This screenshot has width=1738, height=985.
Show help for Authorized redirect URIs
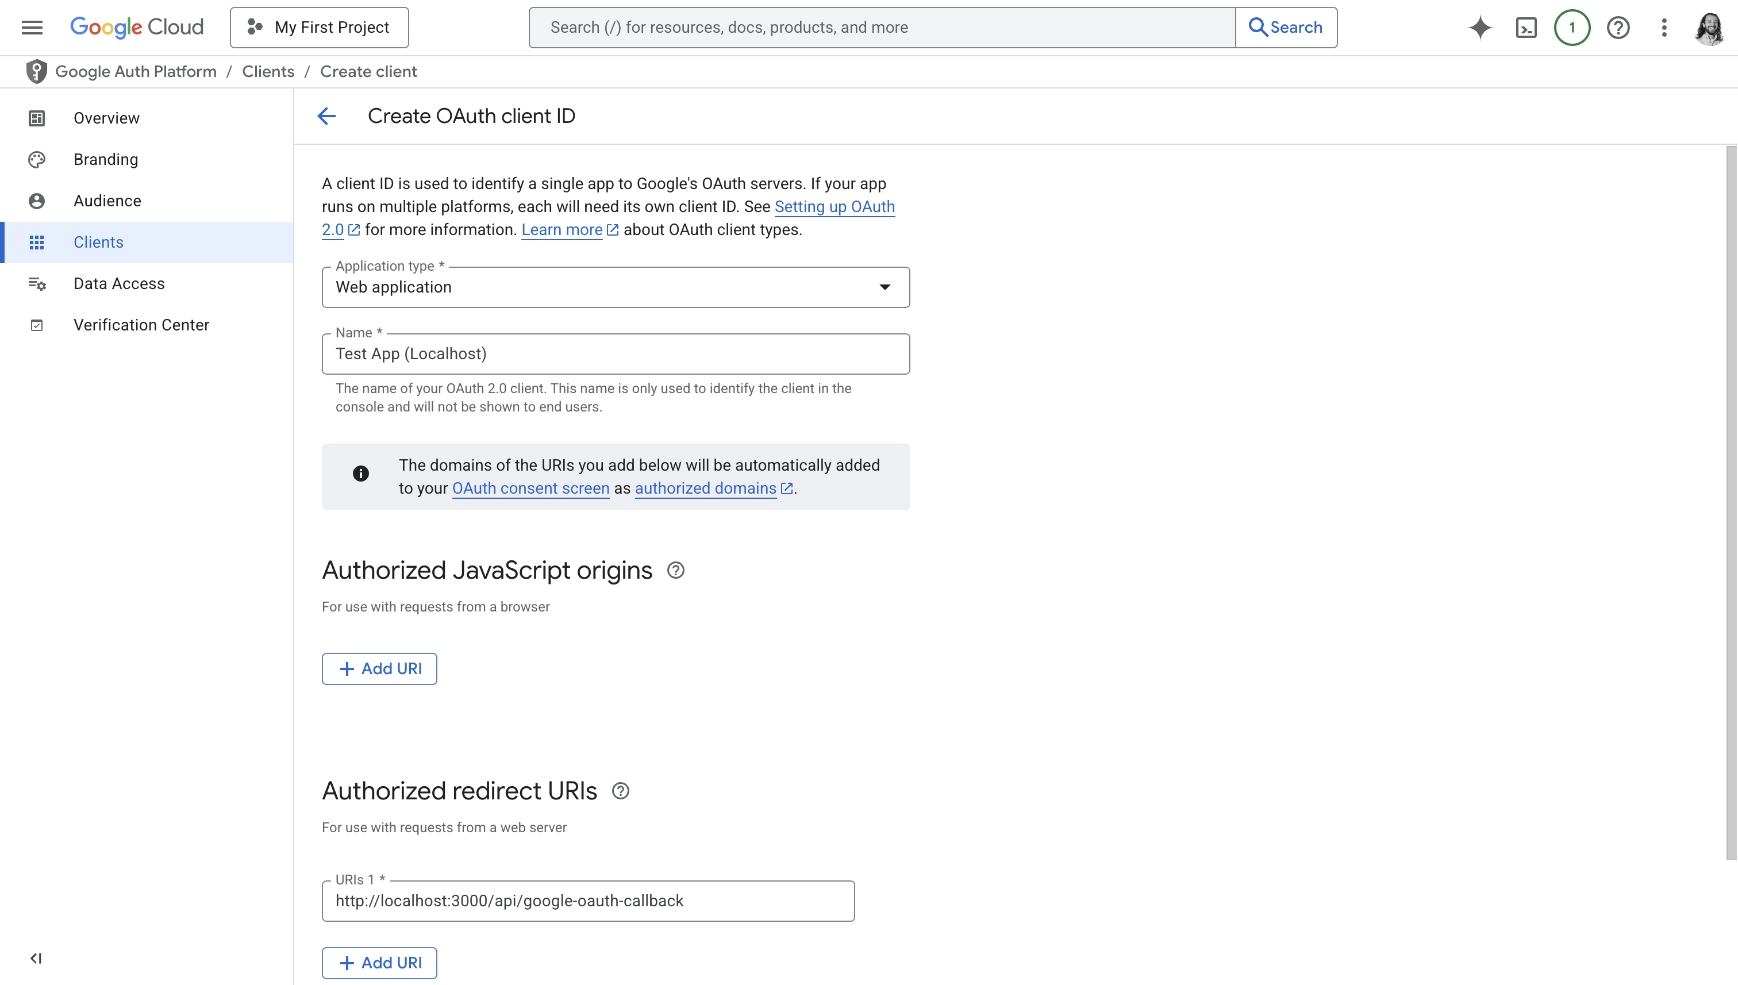[x=620, y=791]
